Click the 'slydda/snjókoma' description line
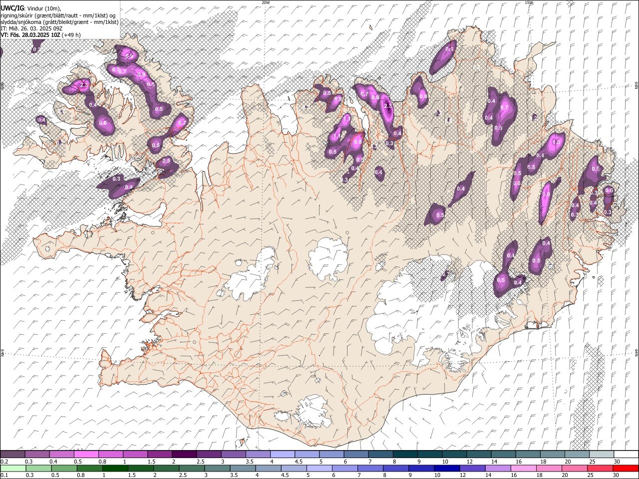Image resolution: width=639 pixels, height=479 pixels. pyautogui.click(x=59, y=21)
